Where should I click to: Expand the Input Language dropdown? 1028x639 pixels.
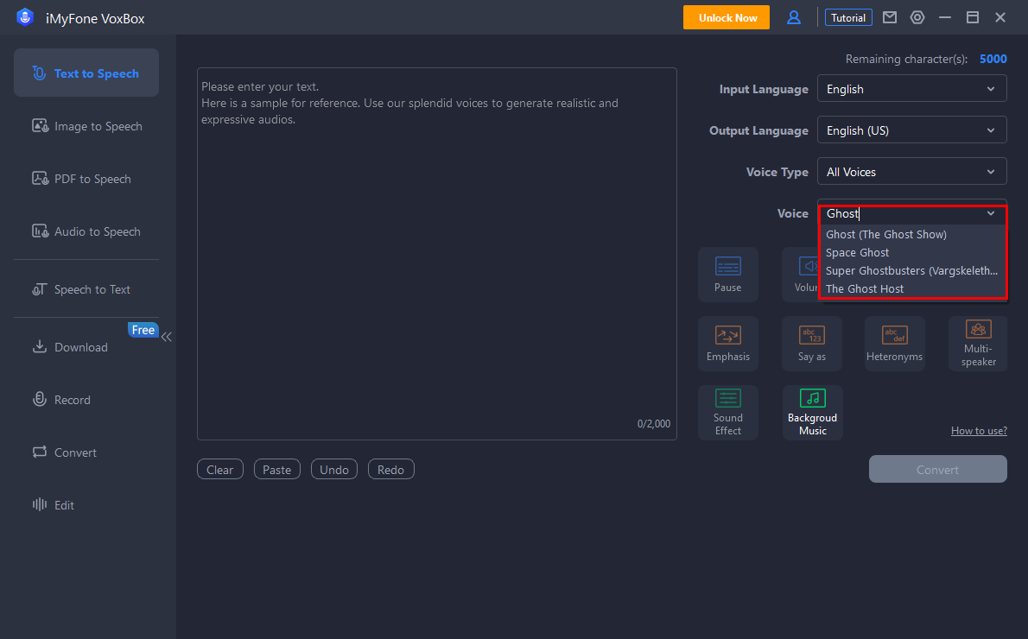(x=911, y=88)
